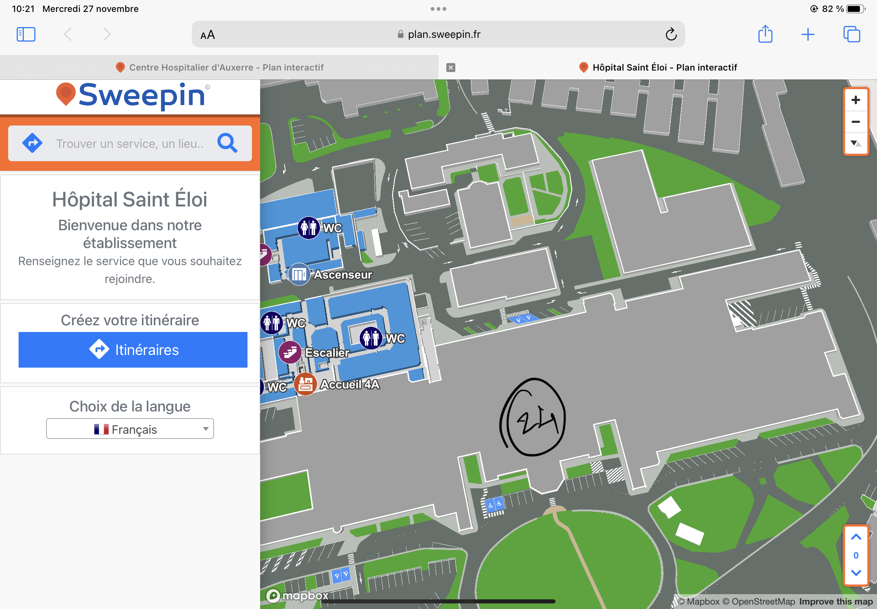Click the Escalier stairs icon on map

(x=290, y=352)
